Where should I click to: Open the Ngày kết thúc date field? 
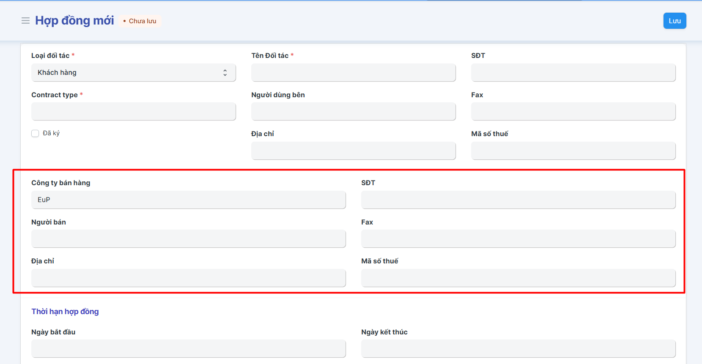518,349
